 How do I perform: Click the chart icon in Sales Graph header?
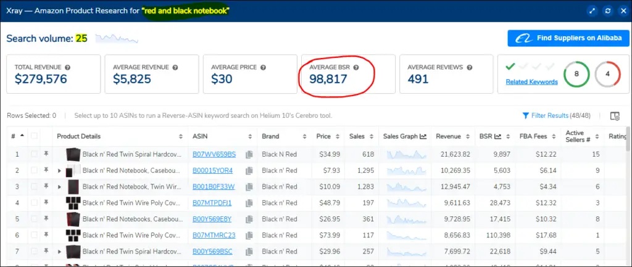[423, 136]
